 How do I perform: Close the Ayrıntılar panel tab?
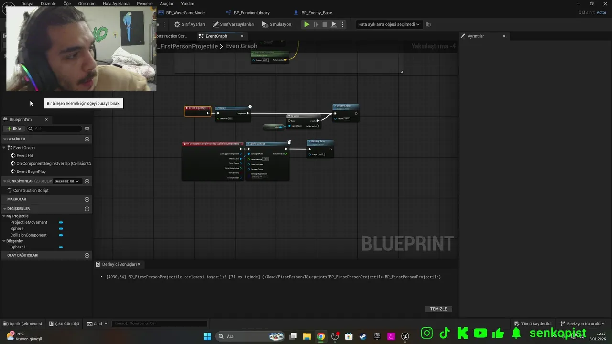coord(504,36)
